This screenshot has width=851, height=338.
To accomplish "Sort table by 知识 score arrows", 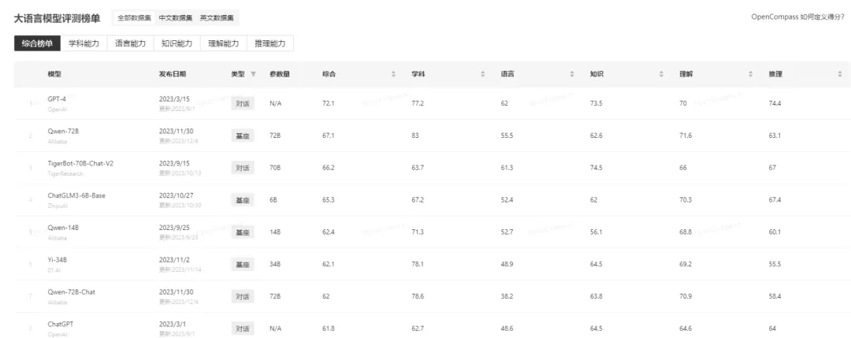I will 661,74.
